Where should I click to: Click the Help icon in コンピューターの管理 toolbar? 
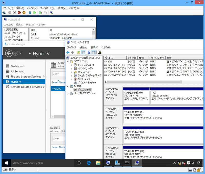[89, 52]
